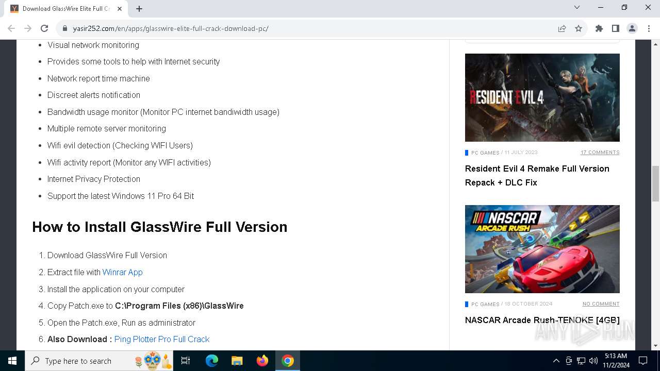Screen dimensions: 660x371
Task: Open the volume tray icon
Action: click(x=593, y=361)
